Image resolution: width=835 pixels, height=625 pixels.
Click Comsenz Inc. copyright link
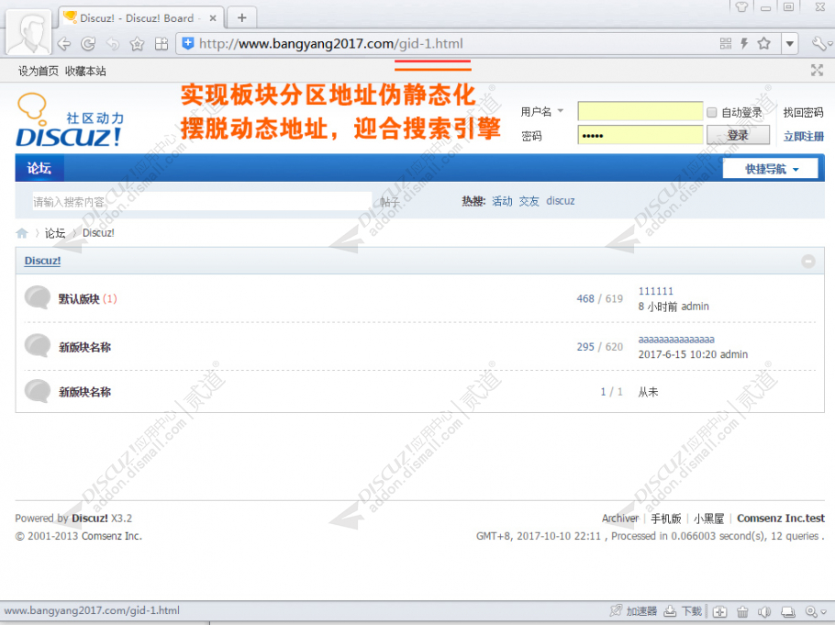[x=110, y=536]
